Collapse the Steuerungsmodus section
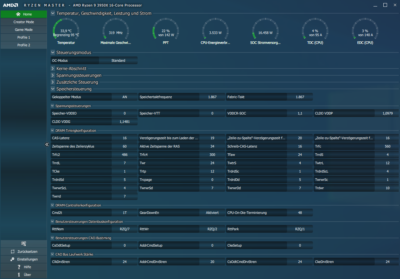The image size is (400, 279). click(x=53, y=52)
